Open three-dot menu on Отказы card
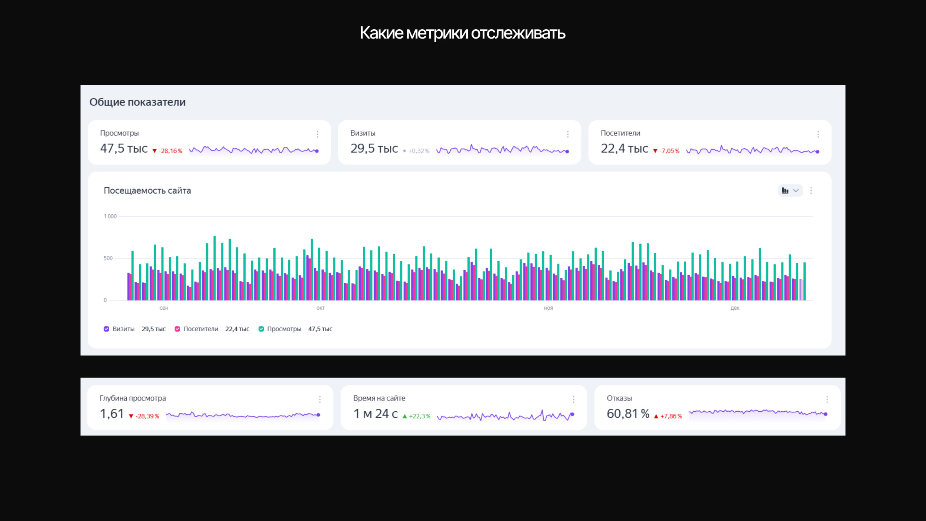The image size is (926, 521). tap(827, 399)
